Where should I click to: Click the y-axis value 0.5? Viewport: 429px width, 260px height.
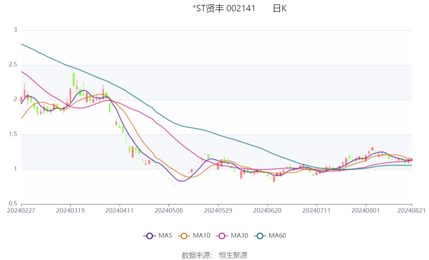(13, 203)
